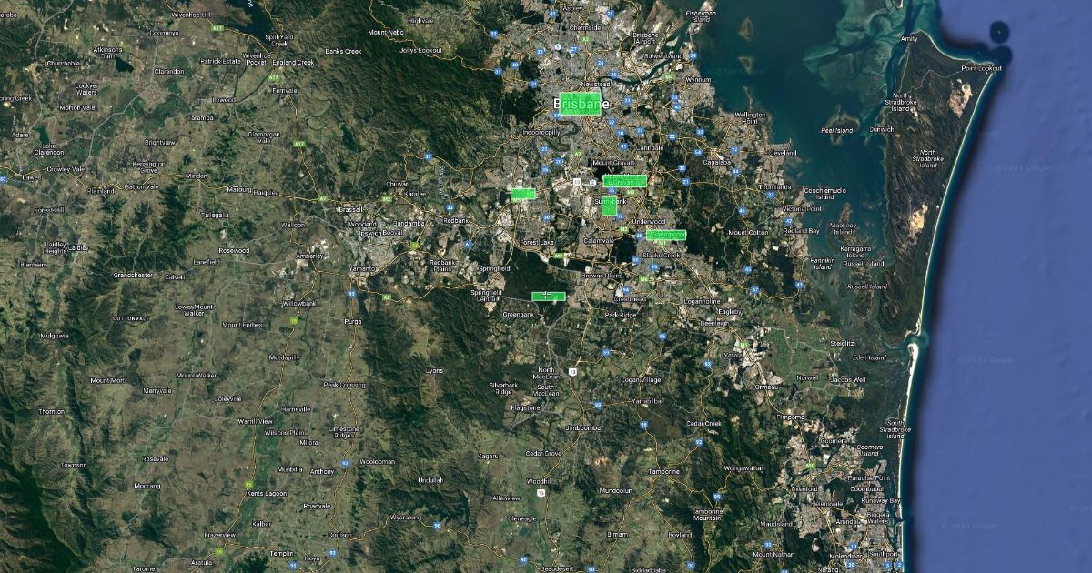The image size is (1092, 573).
Task: Click the Carindale label on the map
Action: (x=650, y=146)
